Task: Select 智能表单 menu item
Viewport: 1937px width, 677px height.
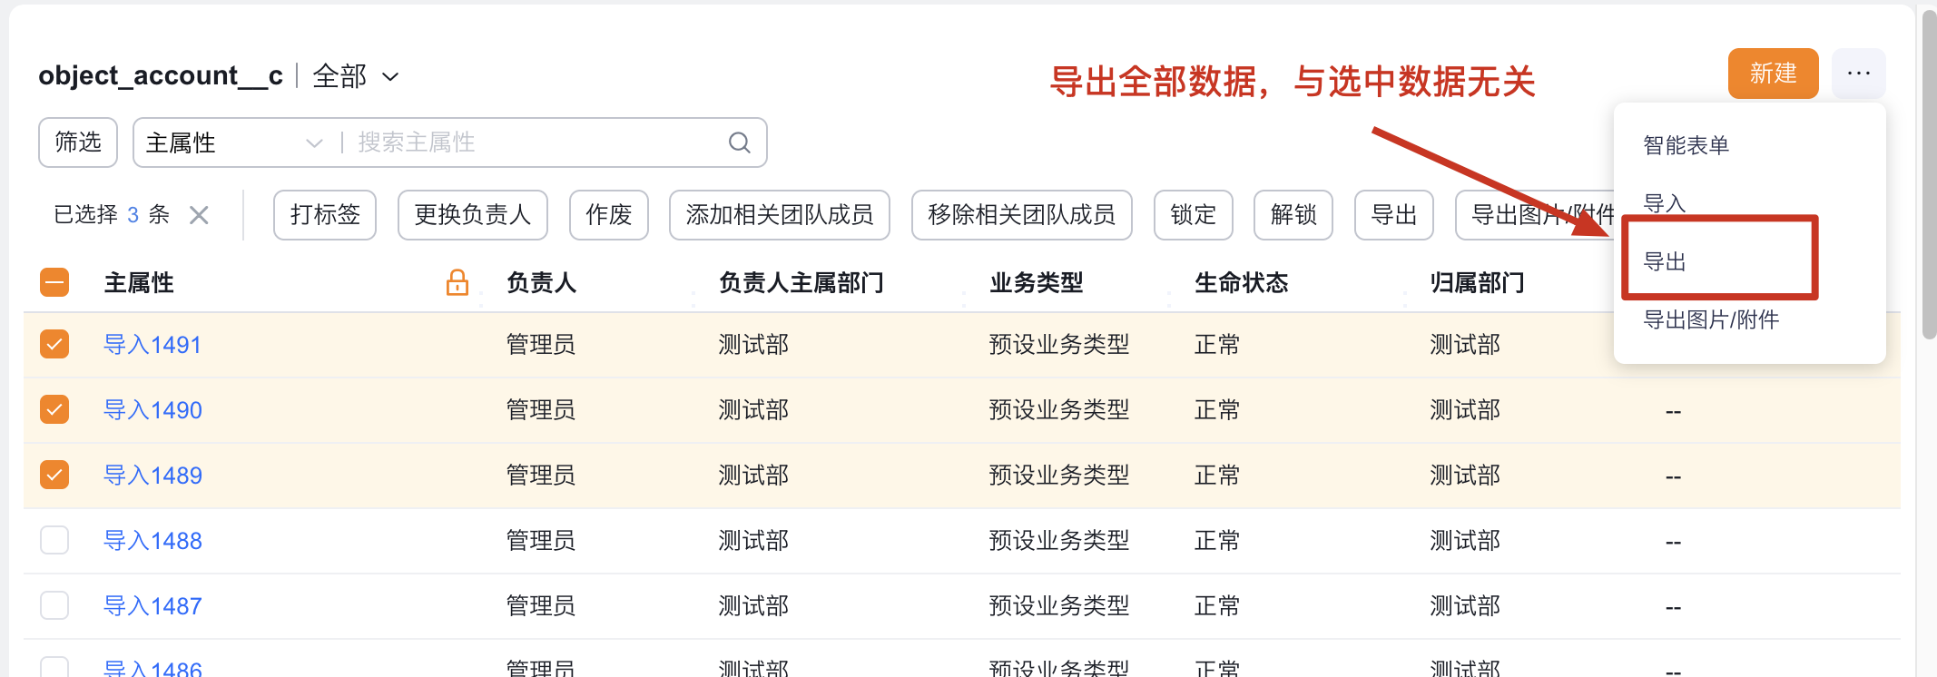Action: (x=1686, y=145)
